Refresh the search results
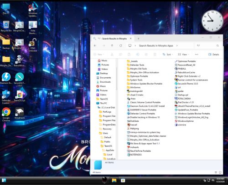Image resolution: width=228 pixels, height=185 pixels. point(121,45)
